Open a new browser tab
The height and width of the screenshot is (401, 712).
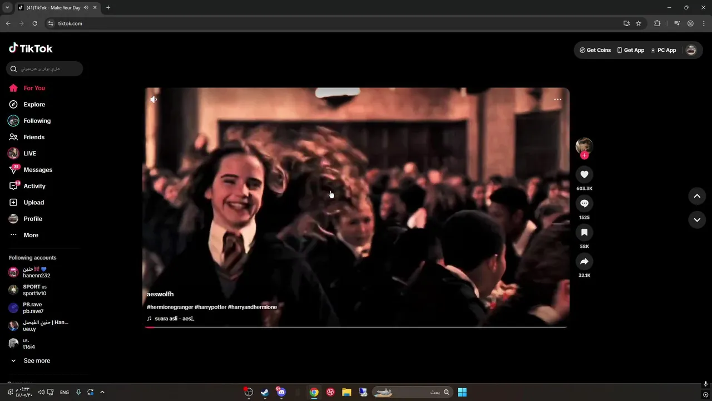pos(108,8)
